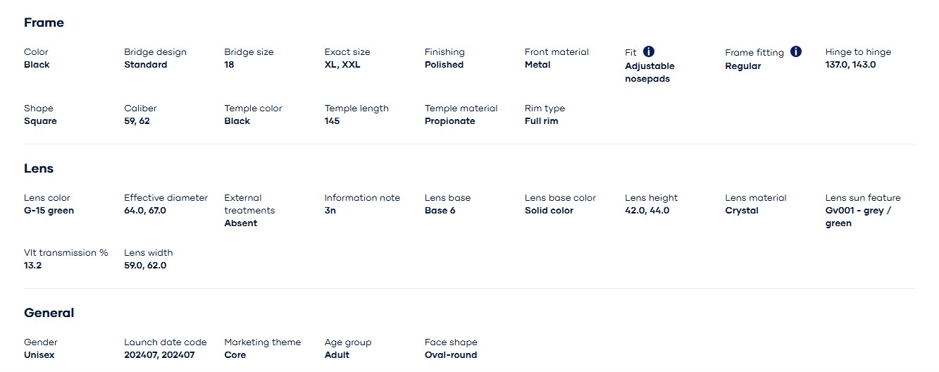Select the Propionate temple material value
Viewport: 939px width, 372px height.
449,121
